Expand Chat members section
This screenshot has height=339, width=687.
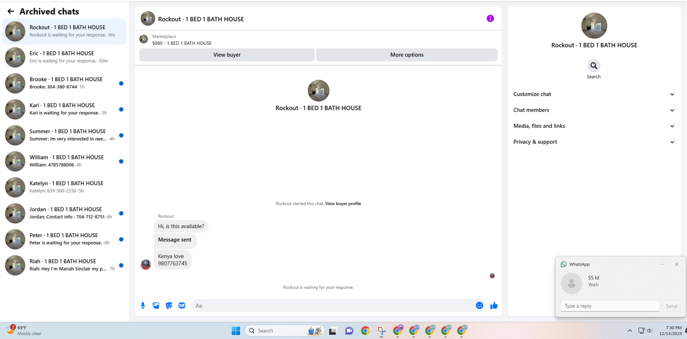coord(594,110)
